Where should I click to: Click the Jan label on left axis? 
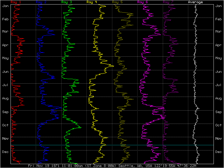click(5, 6)
